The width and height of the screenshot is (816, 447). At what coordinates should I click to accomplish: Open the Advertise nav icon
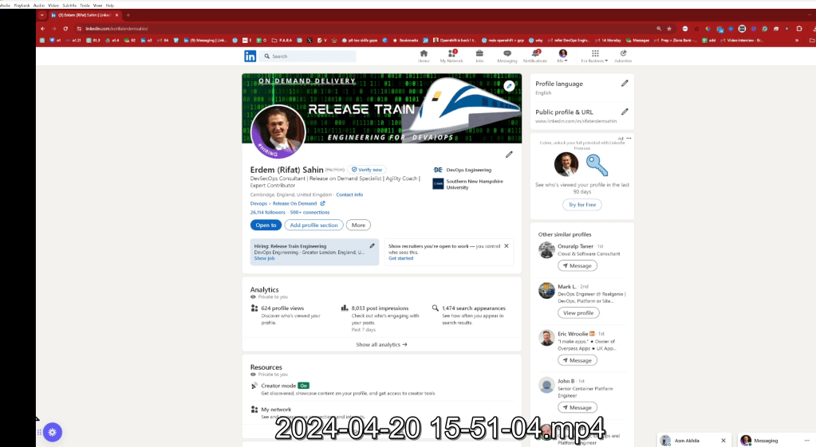623,56
